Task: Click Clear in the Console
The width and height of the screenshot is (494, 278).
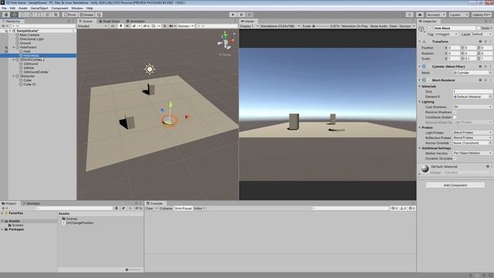Action: [149, 208]
